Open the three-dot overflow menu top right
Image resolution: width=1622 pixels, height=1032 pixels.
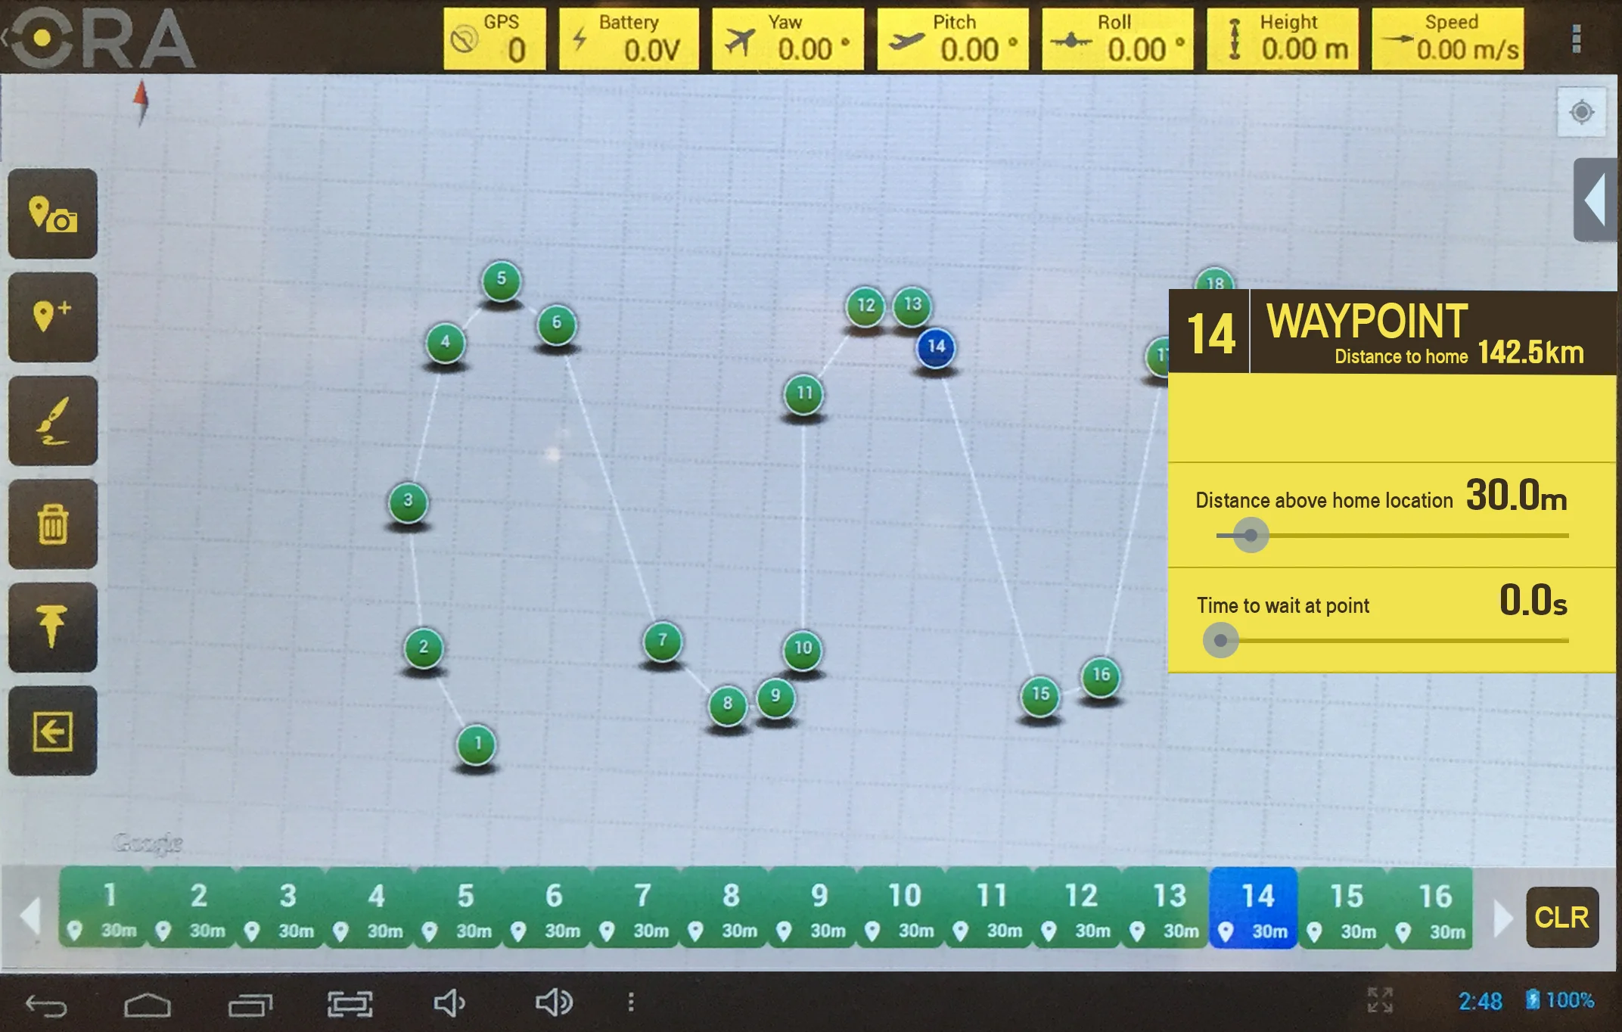tap(1576, 39)
